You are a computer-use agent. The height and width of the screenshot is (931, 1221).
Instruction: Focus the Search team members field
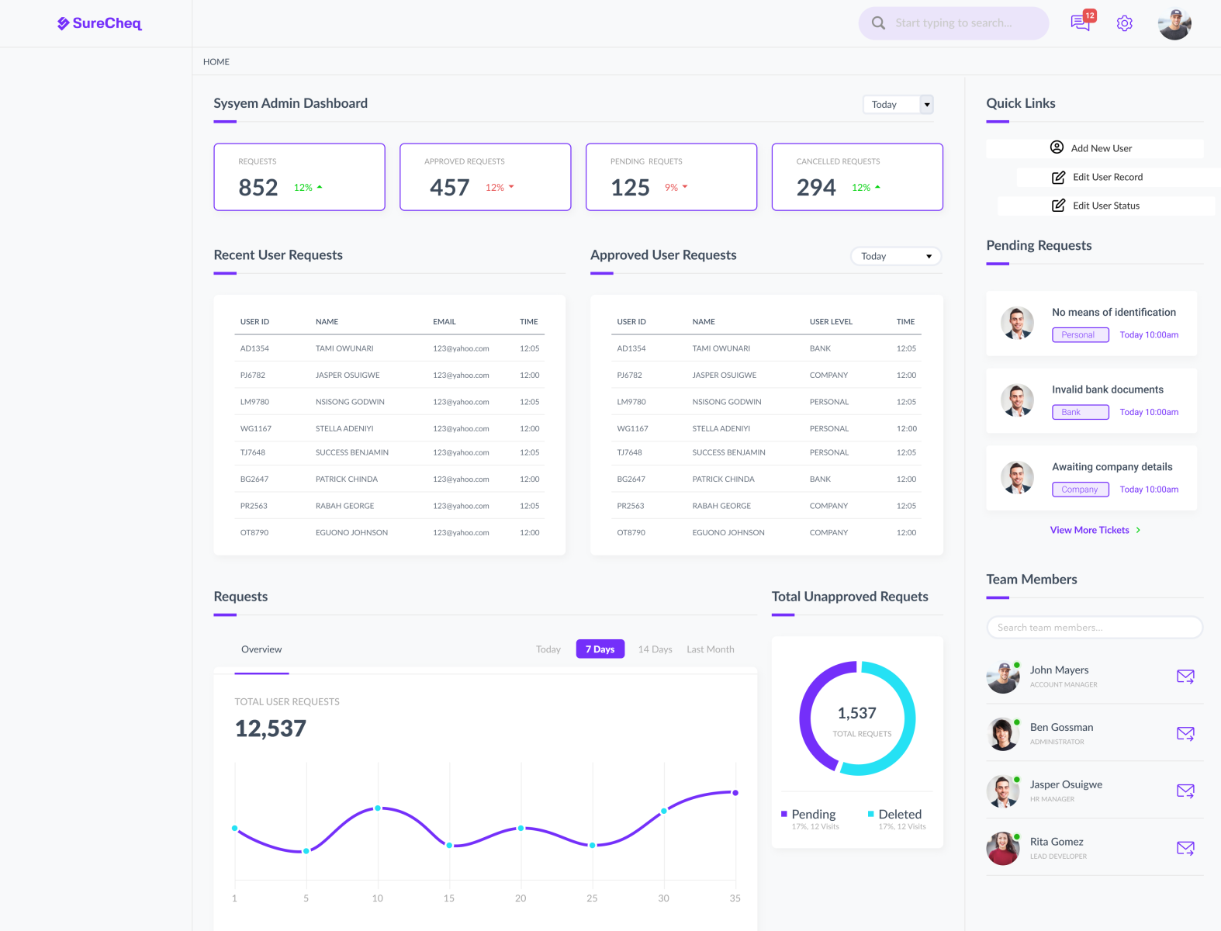tap(1095, 628)
